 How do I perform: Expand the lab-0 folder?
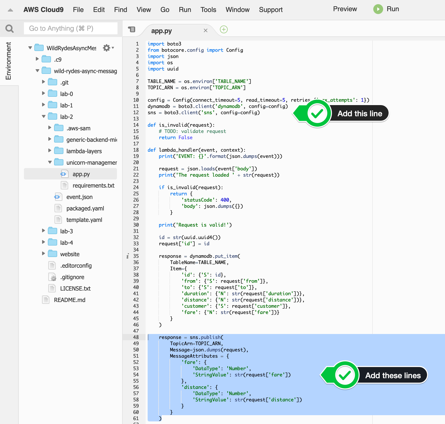tap(43, 93)
